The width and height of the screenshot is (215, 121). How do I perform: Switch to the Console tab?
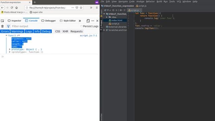31,21
